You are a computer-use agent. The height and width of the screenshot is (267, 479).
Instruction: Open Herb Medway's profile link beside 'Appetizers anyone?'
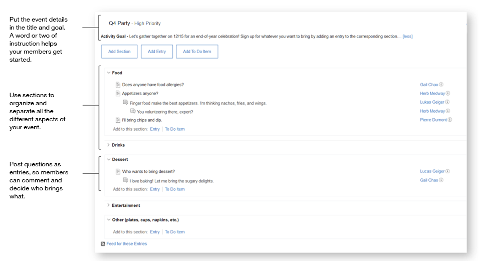[432, 93]
